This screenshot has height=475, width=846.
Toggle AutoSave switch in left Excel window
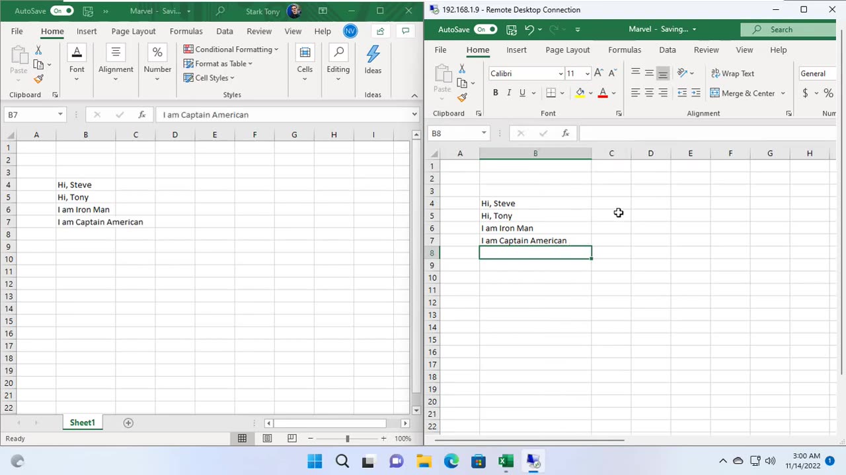pos(61,11)
